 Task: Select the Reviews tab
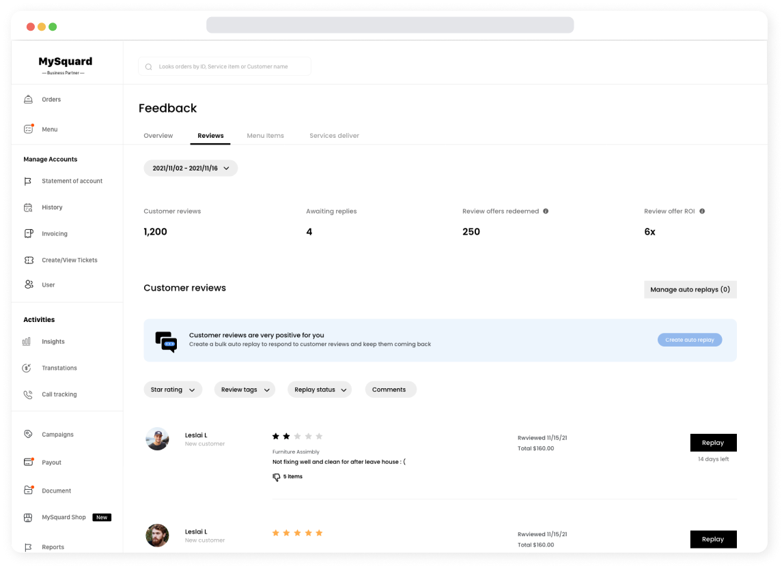(210, 135)
